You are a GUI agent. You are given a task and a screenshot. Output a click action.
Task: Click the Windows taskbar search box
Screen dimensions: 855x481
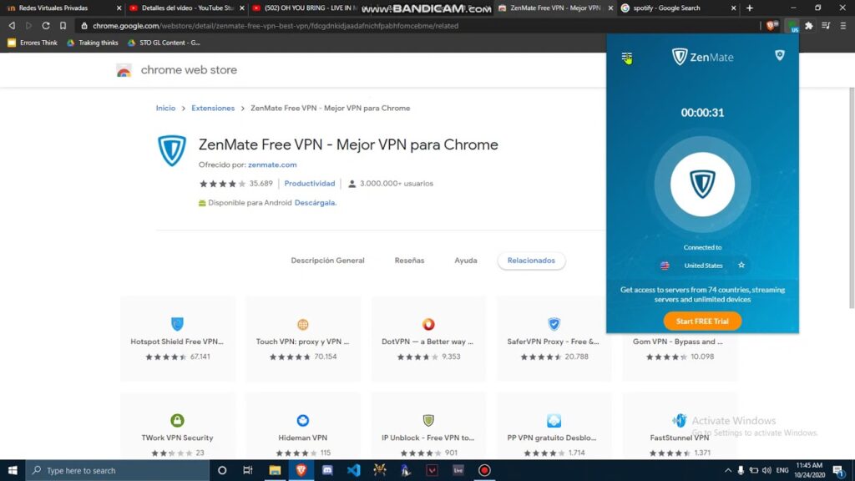(x=118, y=470)
